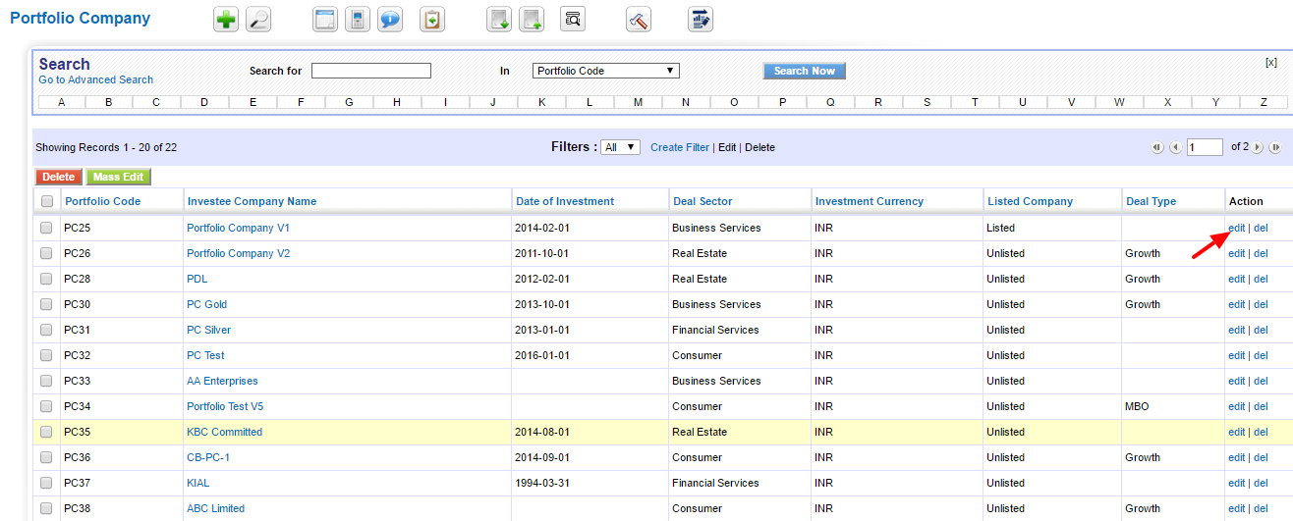Open the PC Gold company link

[x=206, y=304]
